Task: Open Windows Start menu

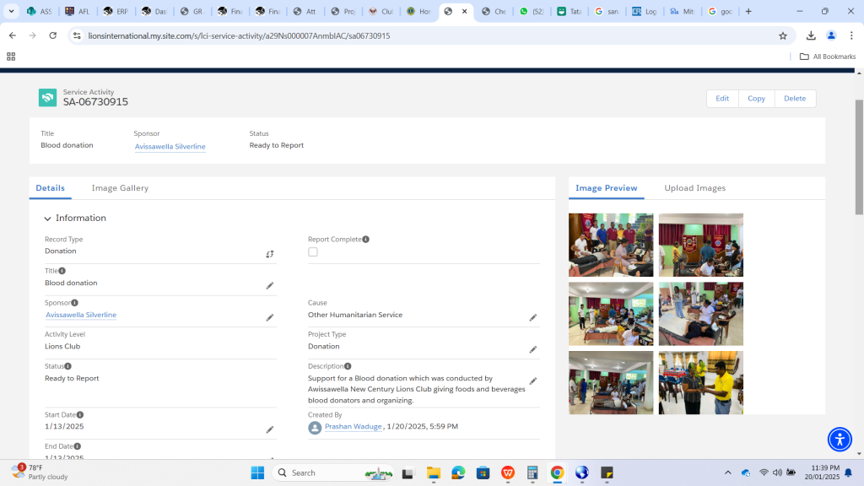Action: tap(257, 472)
